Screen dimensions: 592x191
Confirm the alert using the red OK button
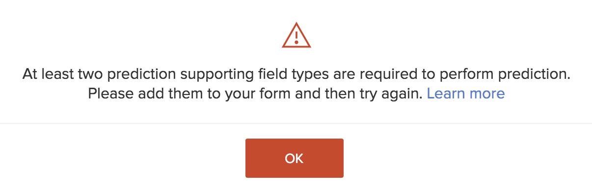[x=294, y=158]
